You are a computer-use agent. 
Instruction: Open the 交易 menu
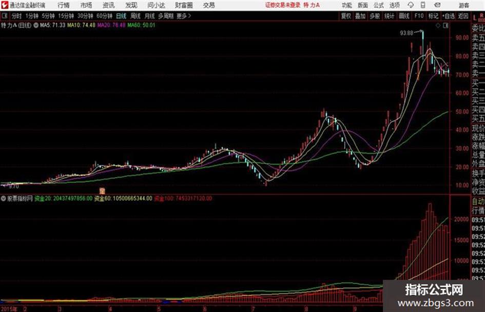coord(209,5)
